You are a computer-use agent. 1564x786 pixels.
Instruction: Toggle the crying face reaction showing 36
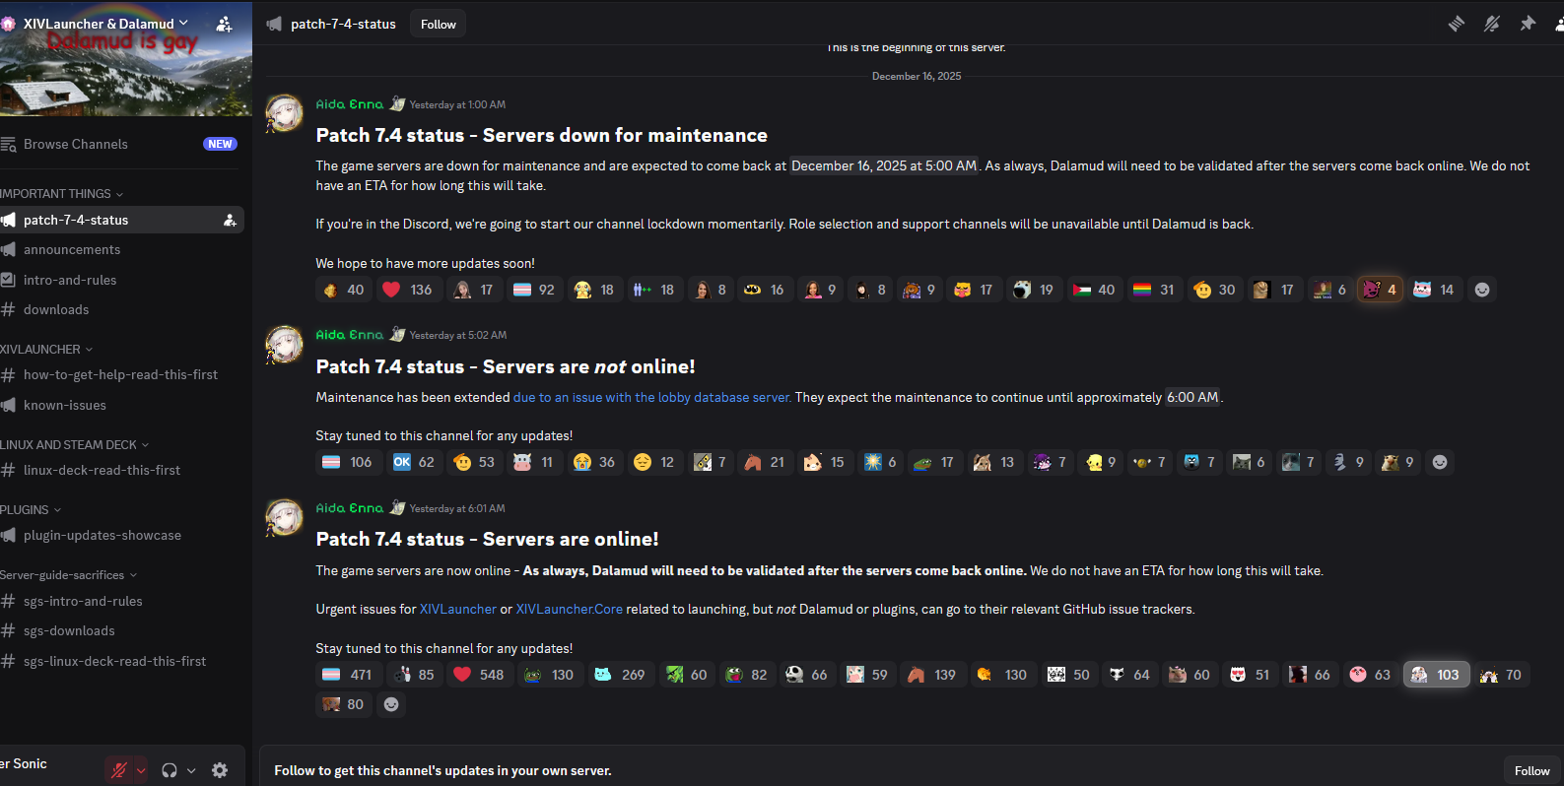[594, 462]
